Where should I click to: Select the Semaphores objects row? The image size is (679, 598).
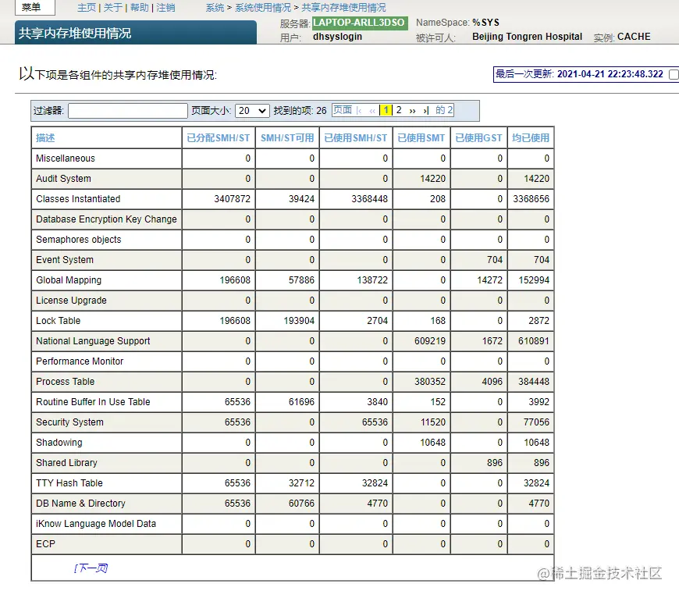(x=293, y=240)
